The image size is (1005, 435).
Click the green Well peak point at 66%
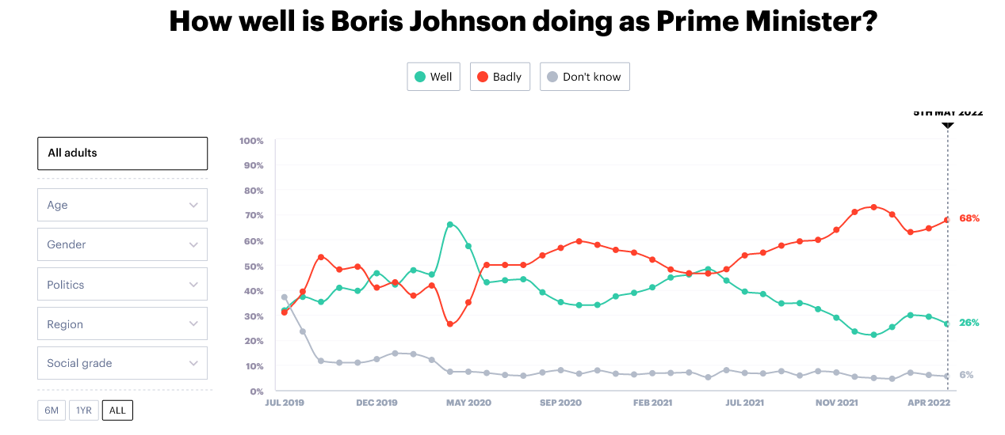pyautogui.click(x=450, y=225)
